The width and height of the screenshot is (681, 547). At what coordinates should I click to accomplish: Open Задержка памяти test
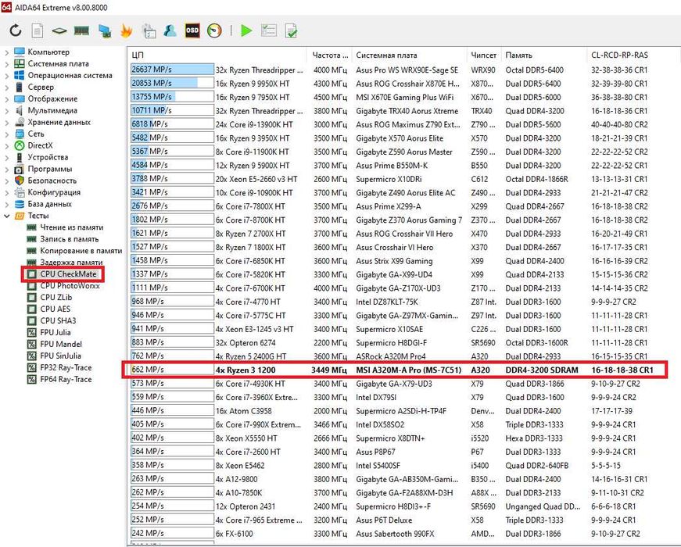pos(71,263)
